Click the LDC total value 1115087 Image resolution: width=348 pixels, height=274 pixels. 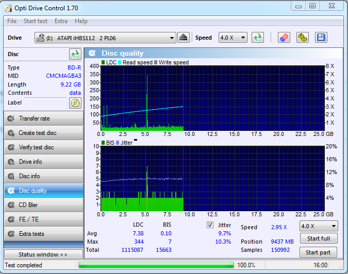(x=132, y=250)
